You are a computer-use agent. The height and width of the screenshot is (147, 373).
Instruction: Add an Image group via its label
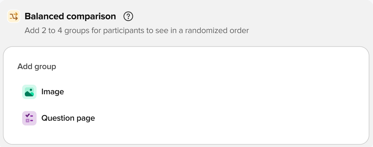pos(52,92)
